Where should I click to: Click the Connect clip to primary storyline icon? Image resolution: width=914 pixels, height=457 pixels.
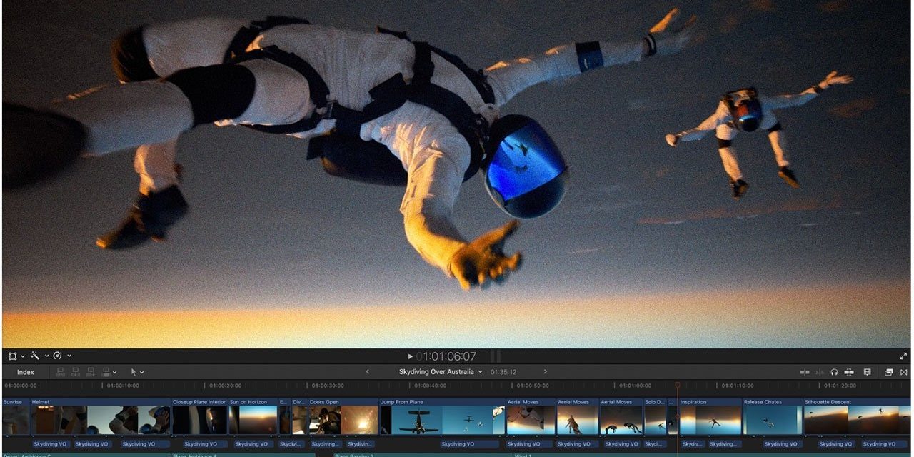tap(60, 372)
